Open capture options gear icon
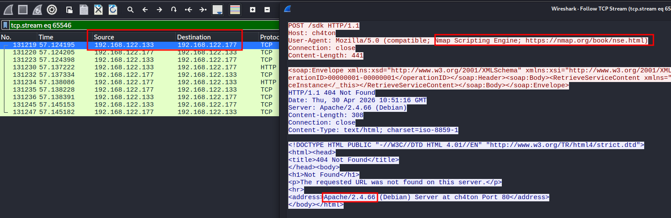This screenshot has height=218, width=671. point(52,9)
